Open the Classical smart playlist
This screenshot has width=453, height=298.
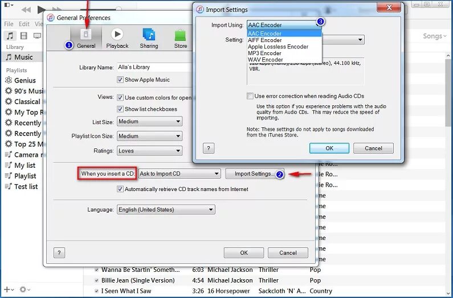(24, 102)
